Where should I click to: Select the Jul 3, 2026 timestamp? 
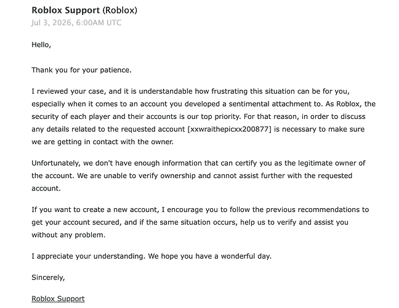click(x=76, y=23)
